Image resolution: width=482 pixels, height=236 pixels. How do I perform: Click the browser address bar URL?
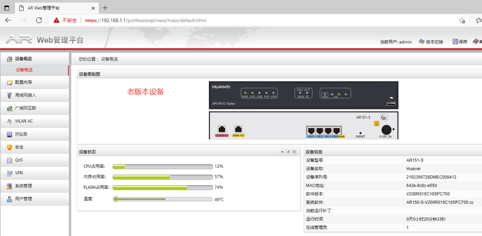145,20
